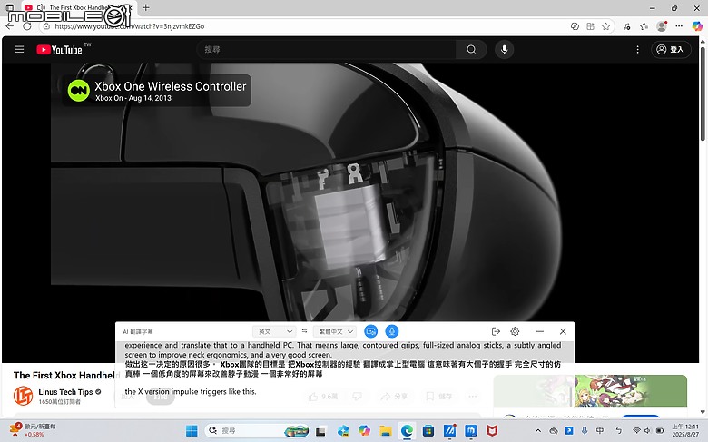Swap translation languages arrows icon
The height and width of the screenshot is (442, 708).
tap(305, 331)
